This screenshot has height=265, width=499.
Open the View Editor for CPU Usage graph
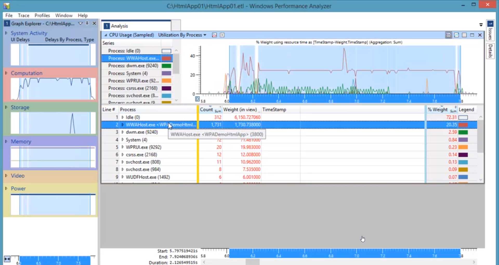click(214, 35)
